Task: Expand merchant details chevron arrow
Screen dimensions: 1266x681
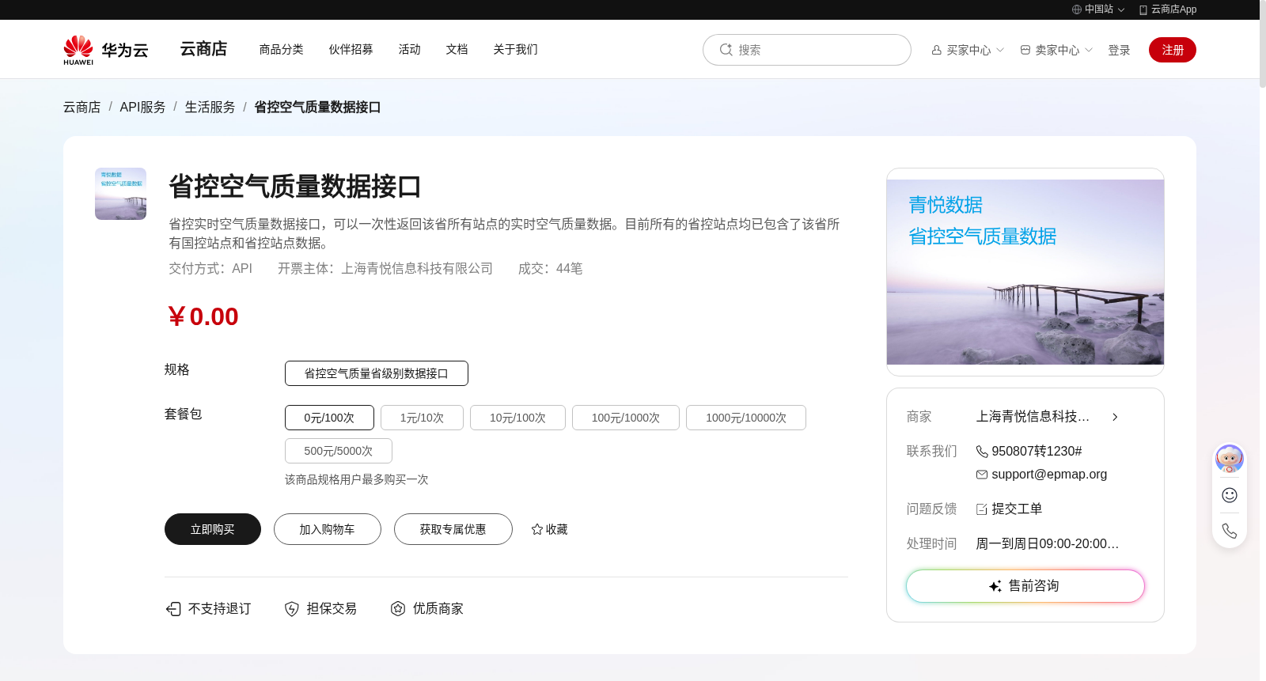Action: pyautogui.click(x=1115, y=417)
